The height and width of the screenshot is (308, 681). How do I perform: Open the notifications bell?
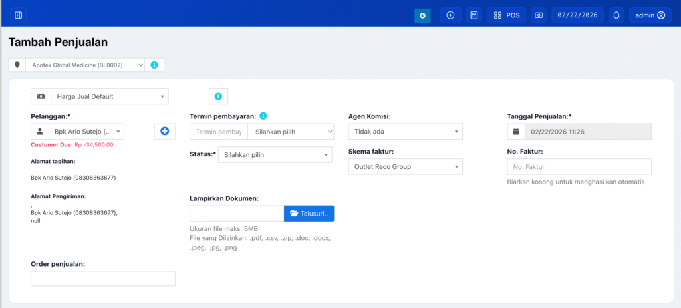click(x=616, y=15)
